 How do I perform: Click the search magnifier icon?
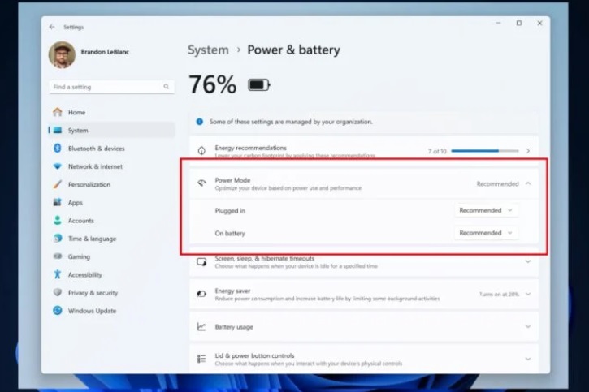(x=166, y=87)
